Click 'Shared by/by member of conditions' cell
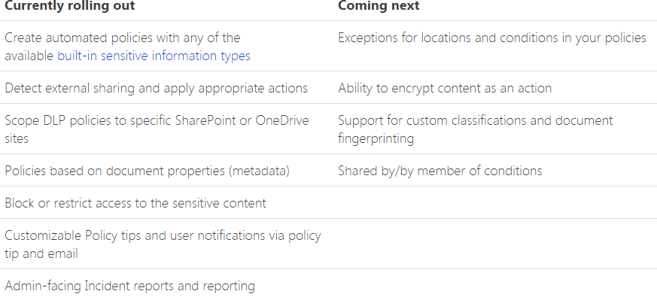 click(x=440, y=171)
